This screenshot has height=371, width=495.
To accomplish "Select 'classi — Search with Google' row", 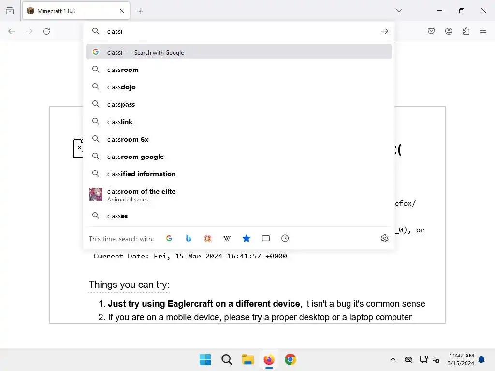I will (239, 52).
